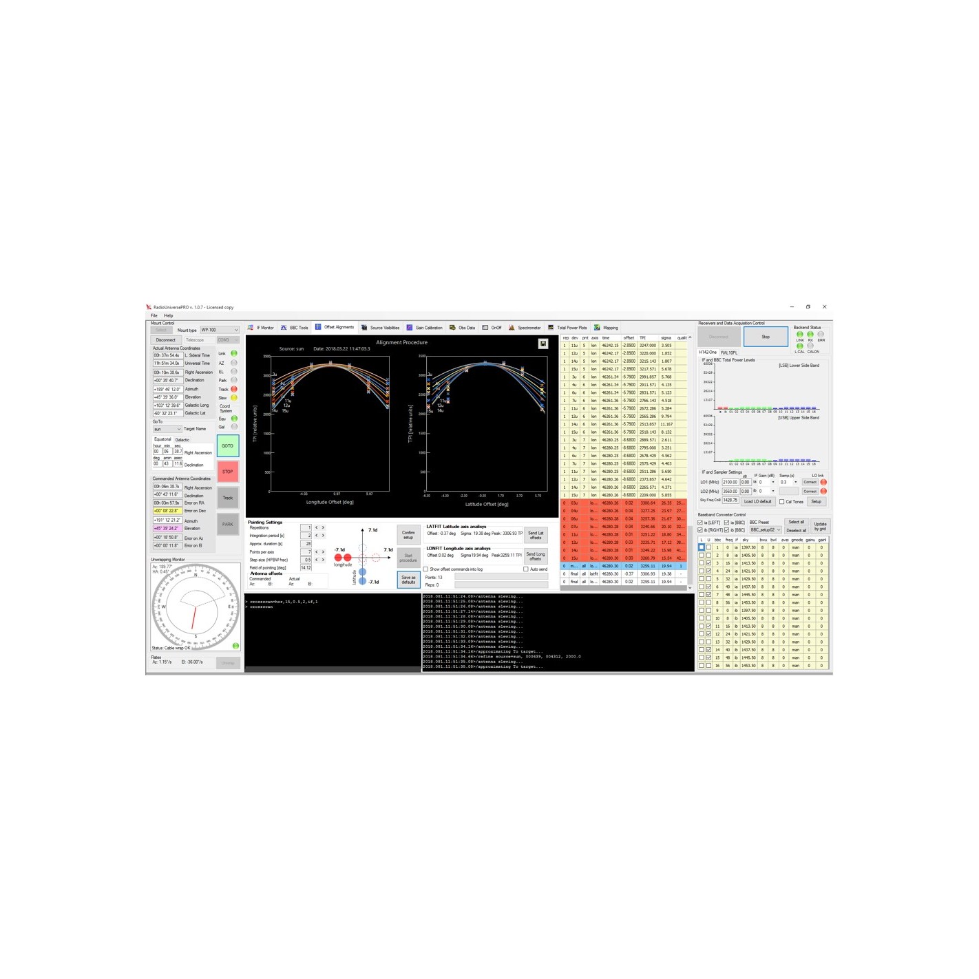This screenshot has height=979, width=979.
Task: Increase the Repetitions value with right arrow
Action: [323, 528]
